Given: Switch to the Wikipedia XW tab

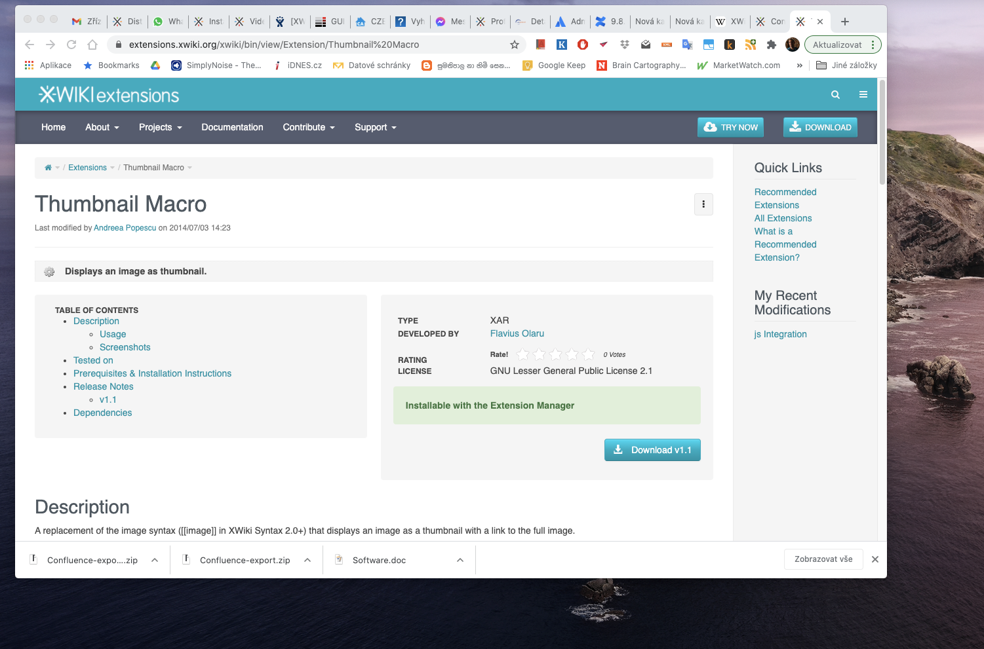Looking at the screenshot, I should point(729,22).
